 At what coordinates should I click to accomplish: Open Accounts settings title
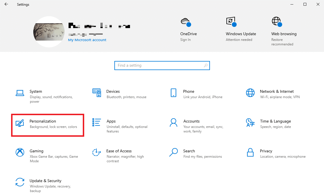[x=191, y=121]
